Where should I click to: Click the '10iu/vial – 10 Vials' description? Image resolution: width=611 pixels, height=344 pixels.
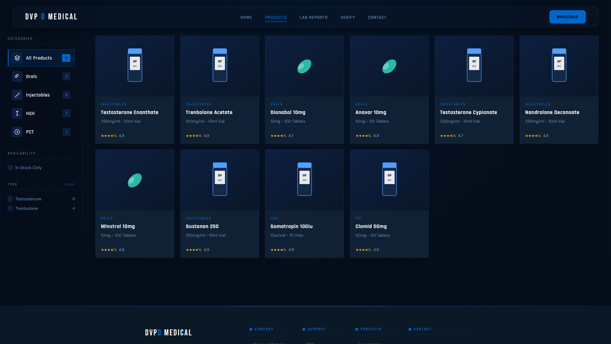tap(287, 235)
